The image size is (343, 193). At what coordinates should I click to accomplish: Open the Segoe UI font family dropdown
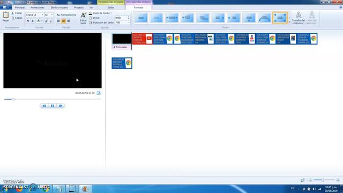click(x=42, y=15)
